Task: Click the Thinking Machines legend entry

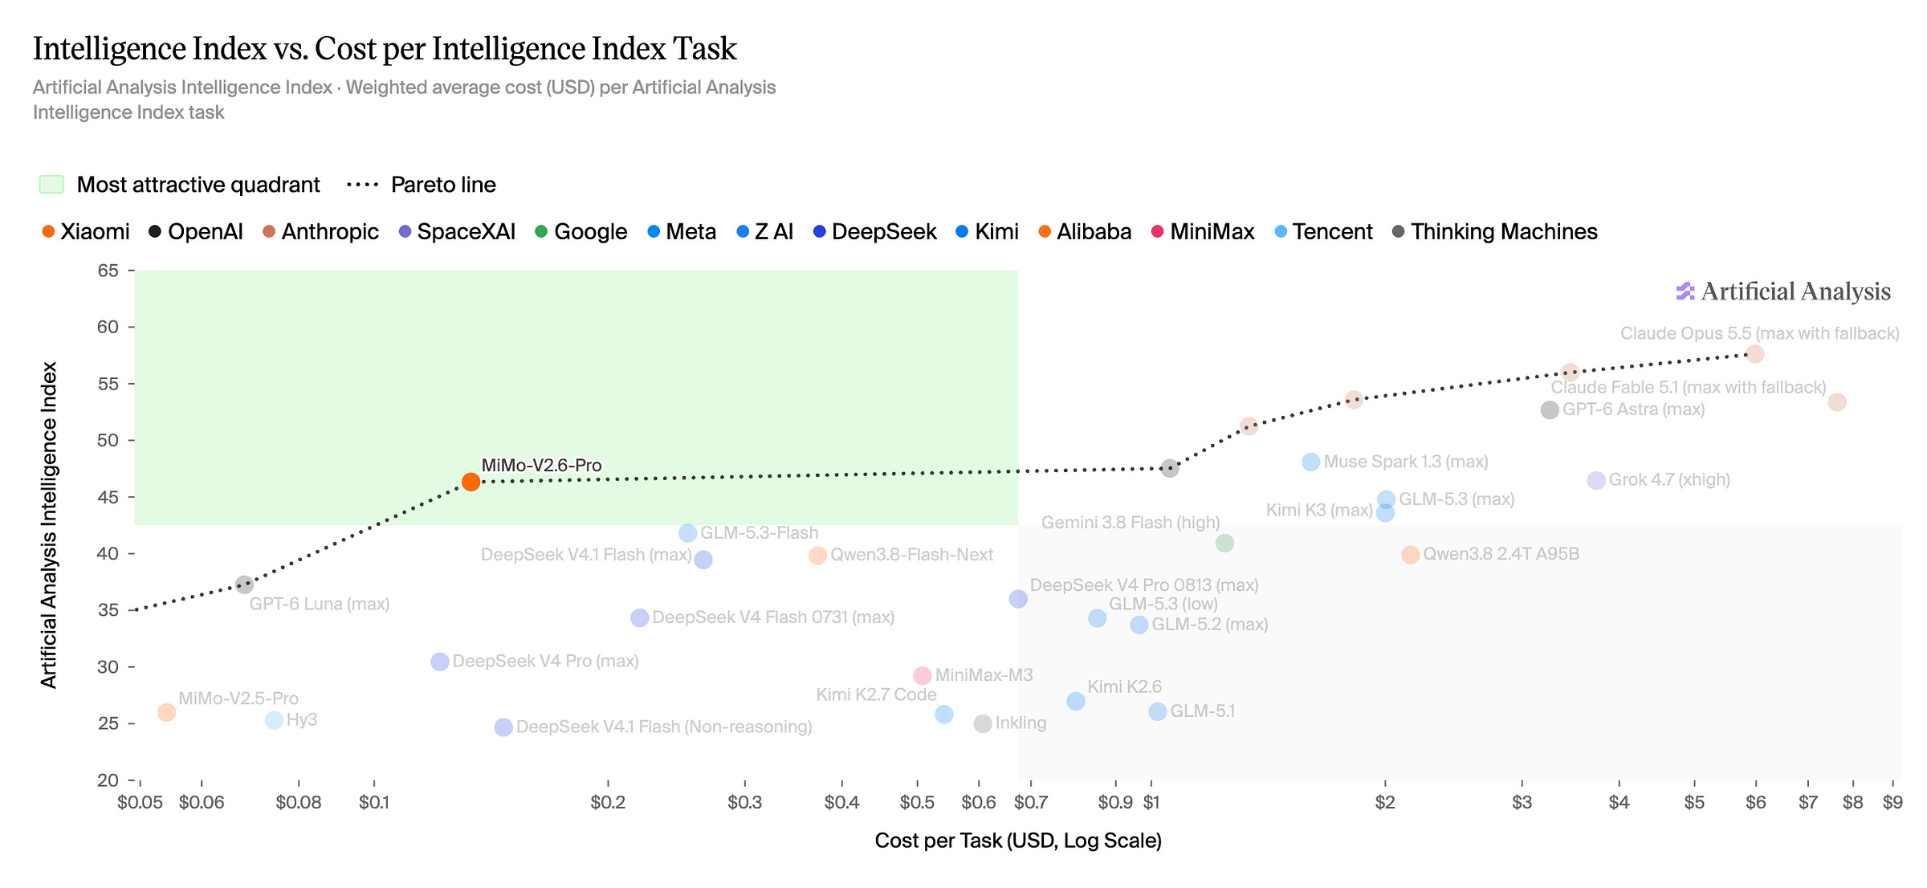Action: 1494,232
